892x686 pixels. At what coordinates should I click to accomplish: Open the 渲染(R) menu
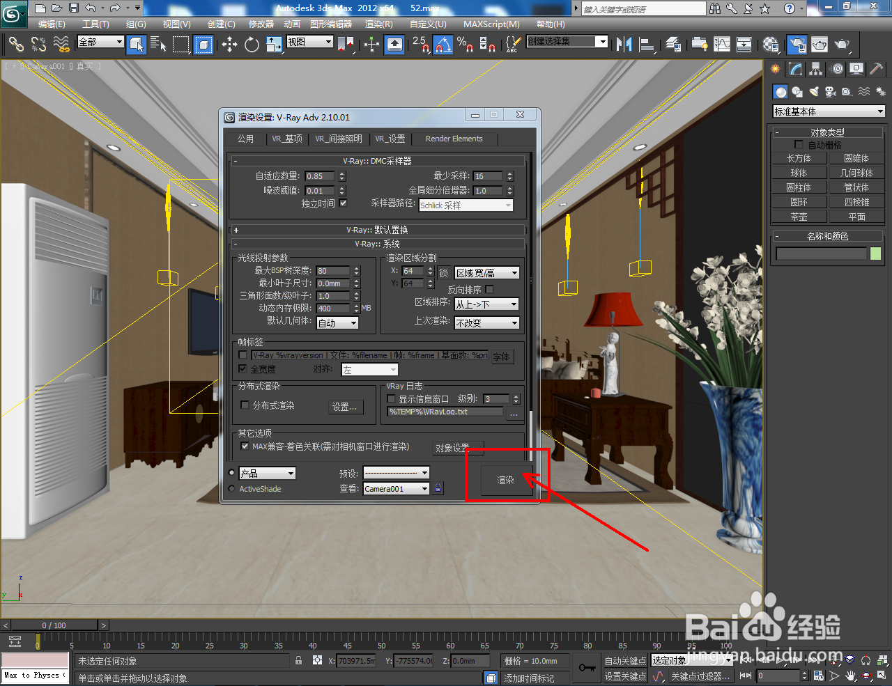pyautogui.click(x=378, y=24)
